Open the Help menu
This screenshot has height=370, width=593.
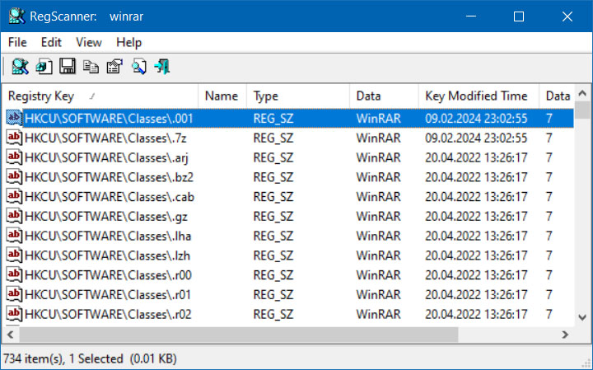[x=128, y=42]
